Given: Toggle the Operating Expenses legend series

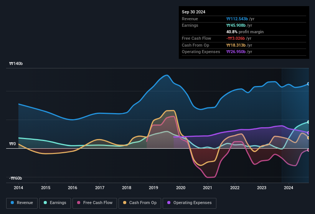Looking at the screenshot, I should 190,203.
